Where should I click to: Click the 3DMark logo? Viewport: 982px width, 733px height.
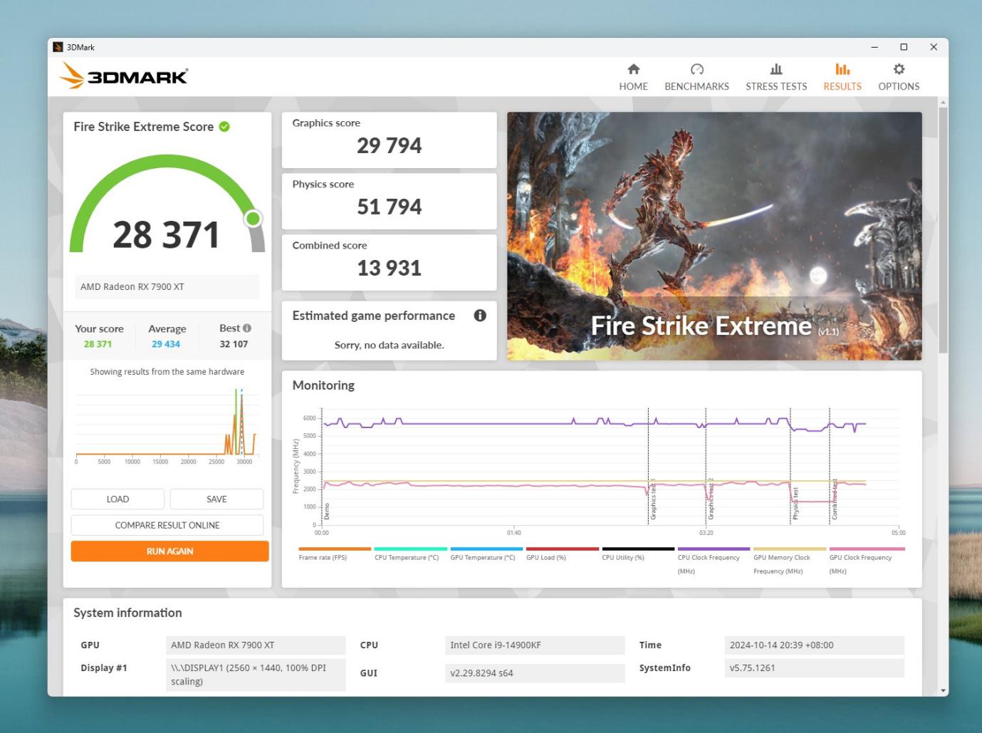click(124, 76)
